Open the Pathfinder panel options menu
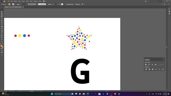This screenshot has width=171, height=96. (164, 60)
